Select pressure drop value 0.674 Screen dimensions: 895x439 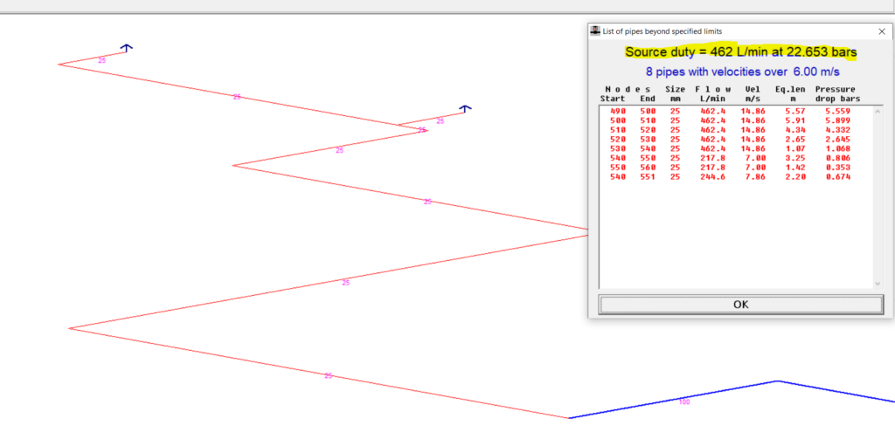coord(838,177)
